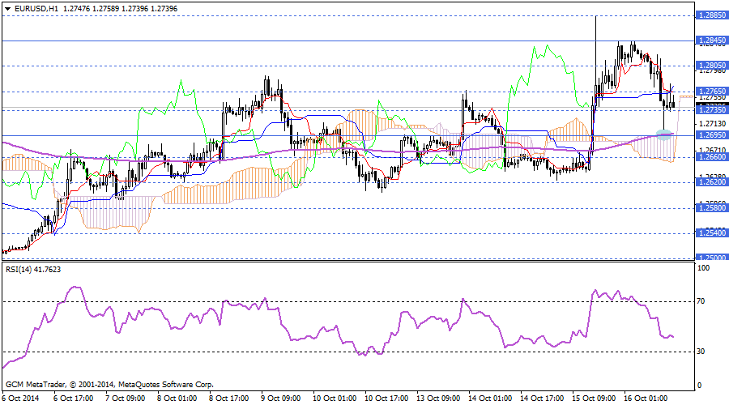Viewport: 729px width, 405px height.
Task: Click the triangle arrow beside EURUSD,H1 title
Action: pos(7,7)
